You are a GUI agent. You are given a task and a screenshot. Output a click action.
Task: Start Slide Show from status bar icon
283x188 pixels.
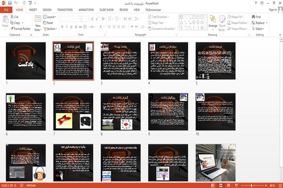[236, 186]
